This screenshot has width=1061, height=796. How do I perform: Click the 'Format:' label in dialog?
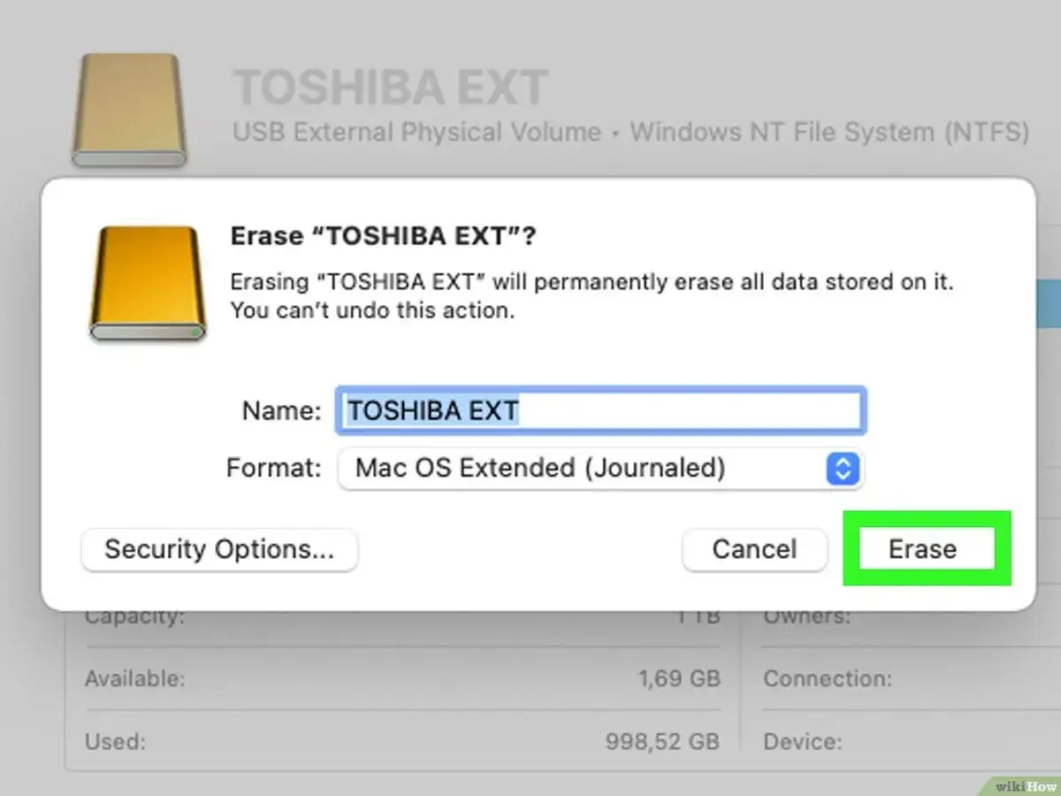[274, 468]
